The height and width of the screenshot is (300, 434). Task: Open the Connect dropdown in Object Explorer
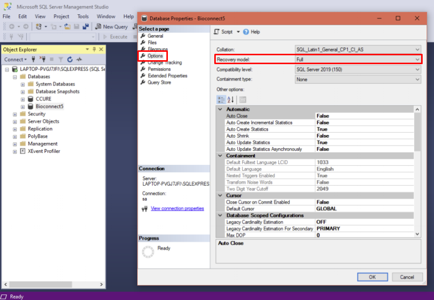coord(15,59)
